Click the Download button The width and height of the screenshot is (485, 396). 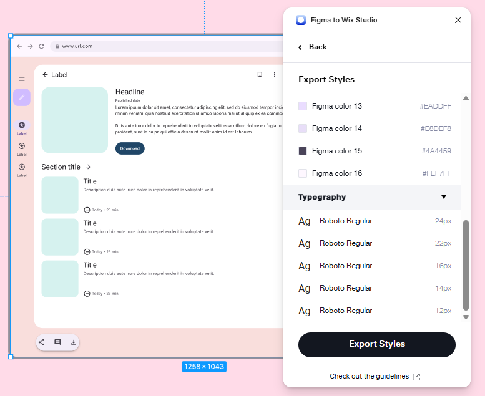130,148
